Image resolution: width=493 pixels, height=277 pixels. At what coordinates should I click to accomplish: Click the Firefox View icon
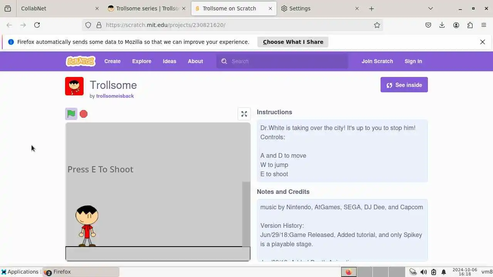pos(8,8)
